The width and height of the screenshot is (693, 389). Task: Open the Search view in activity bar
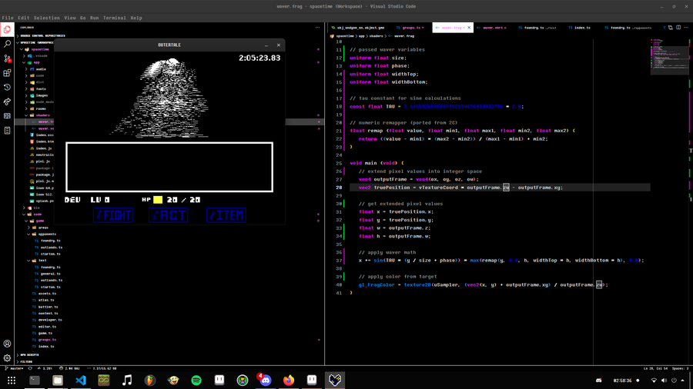(x=7, y=44)
